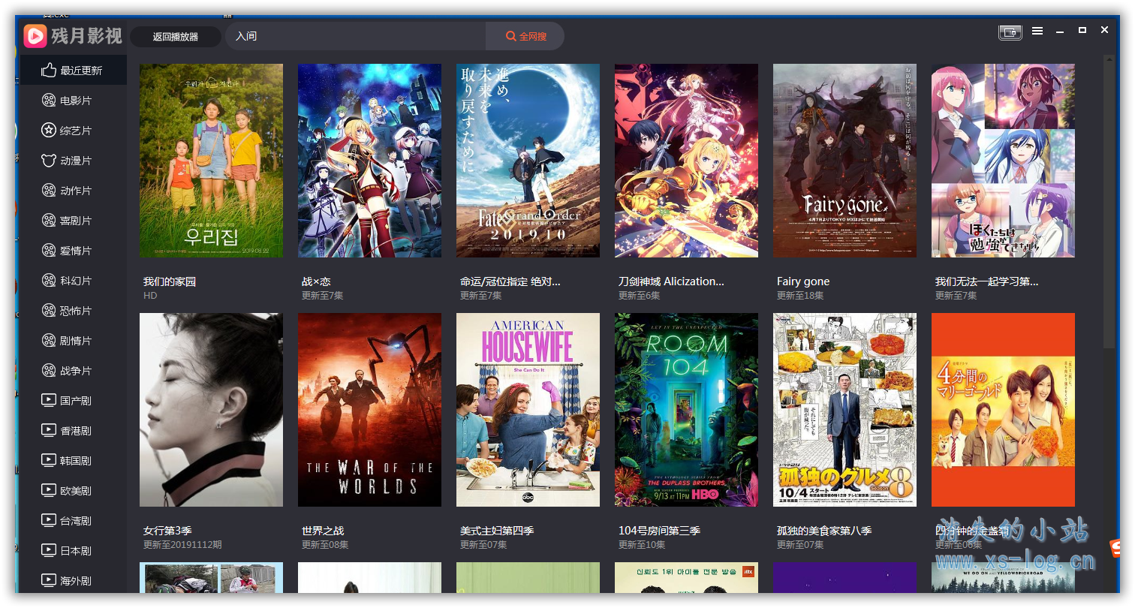Viewport: 1135px width, 608px height.
Task: Open the 孤独のグルメ 8 poster
Action: (x=844, y=410)
